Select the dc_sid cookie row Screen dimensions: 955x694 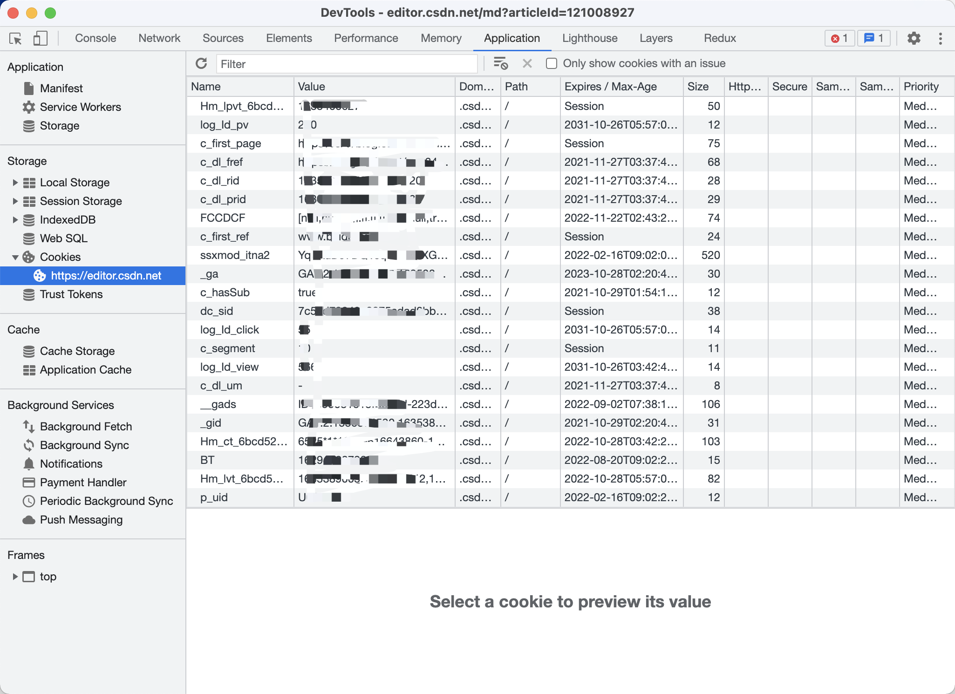tap(570, 311)
